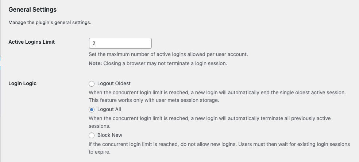Click the "Block New" option label text
This screenshot has width=359, height=162.
point(109,135)
